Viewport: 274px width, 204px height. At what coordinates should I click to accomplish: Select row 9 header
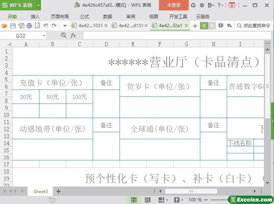coord(6,108)
